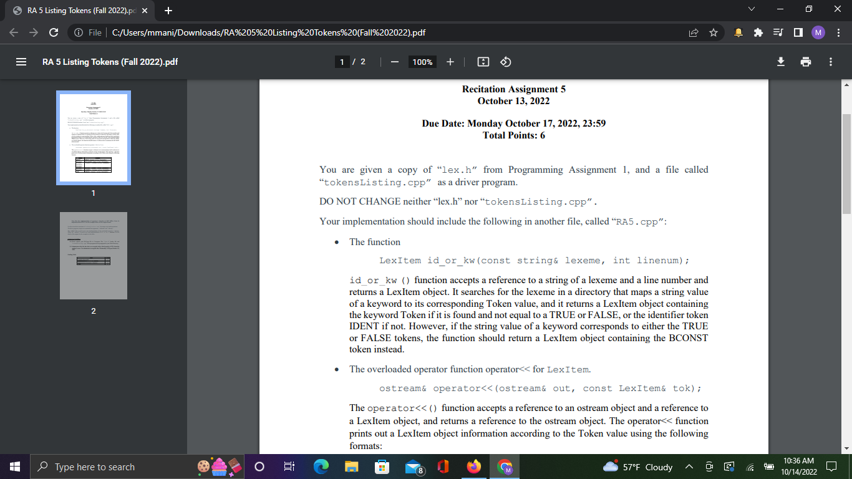Zoom out on the PDF
The width and height of the screenshot is (852, 479).
coord(395,62)
